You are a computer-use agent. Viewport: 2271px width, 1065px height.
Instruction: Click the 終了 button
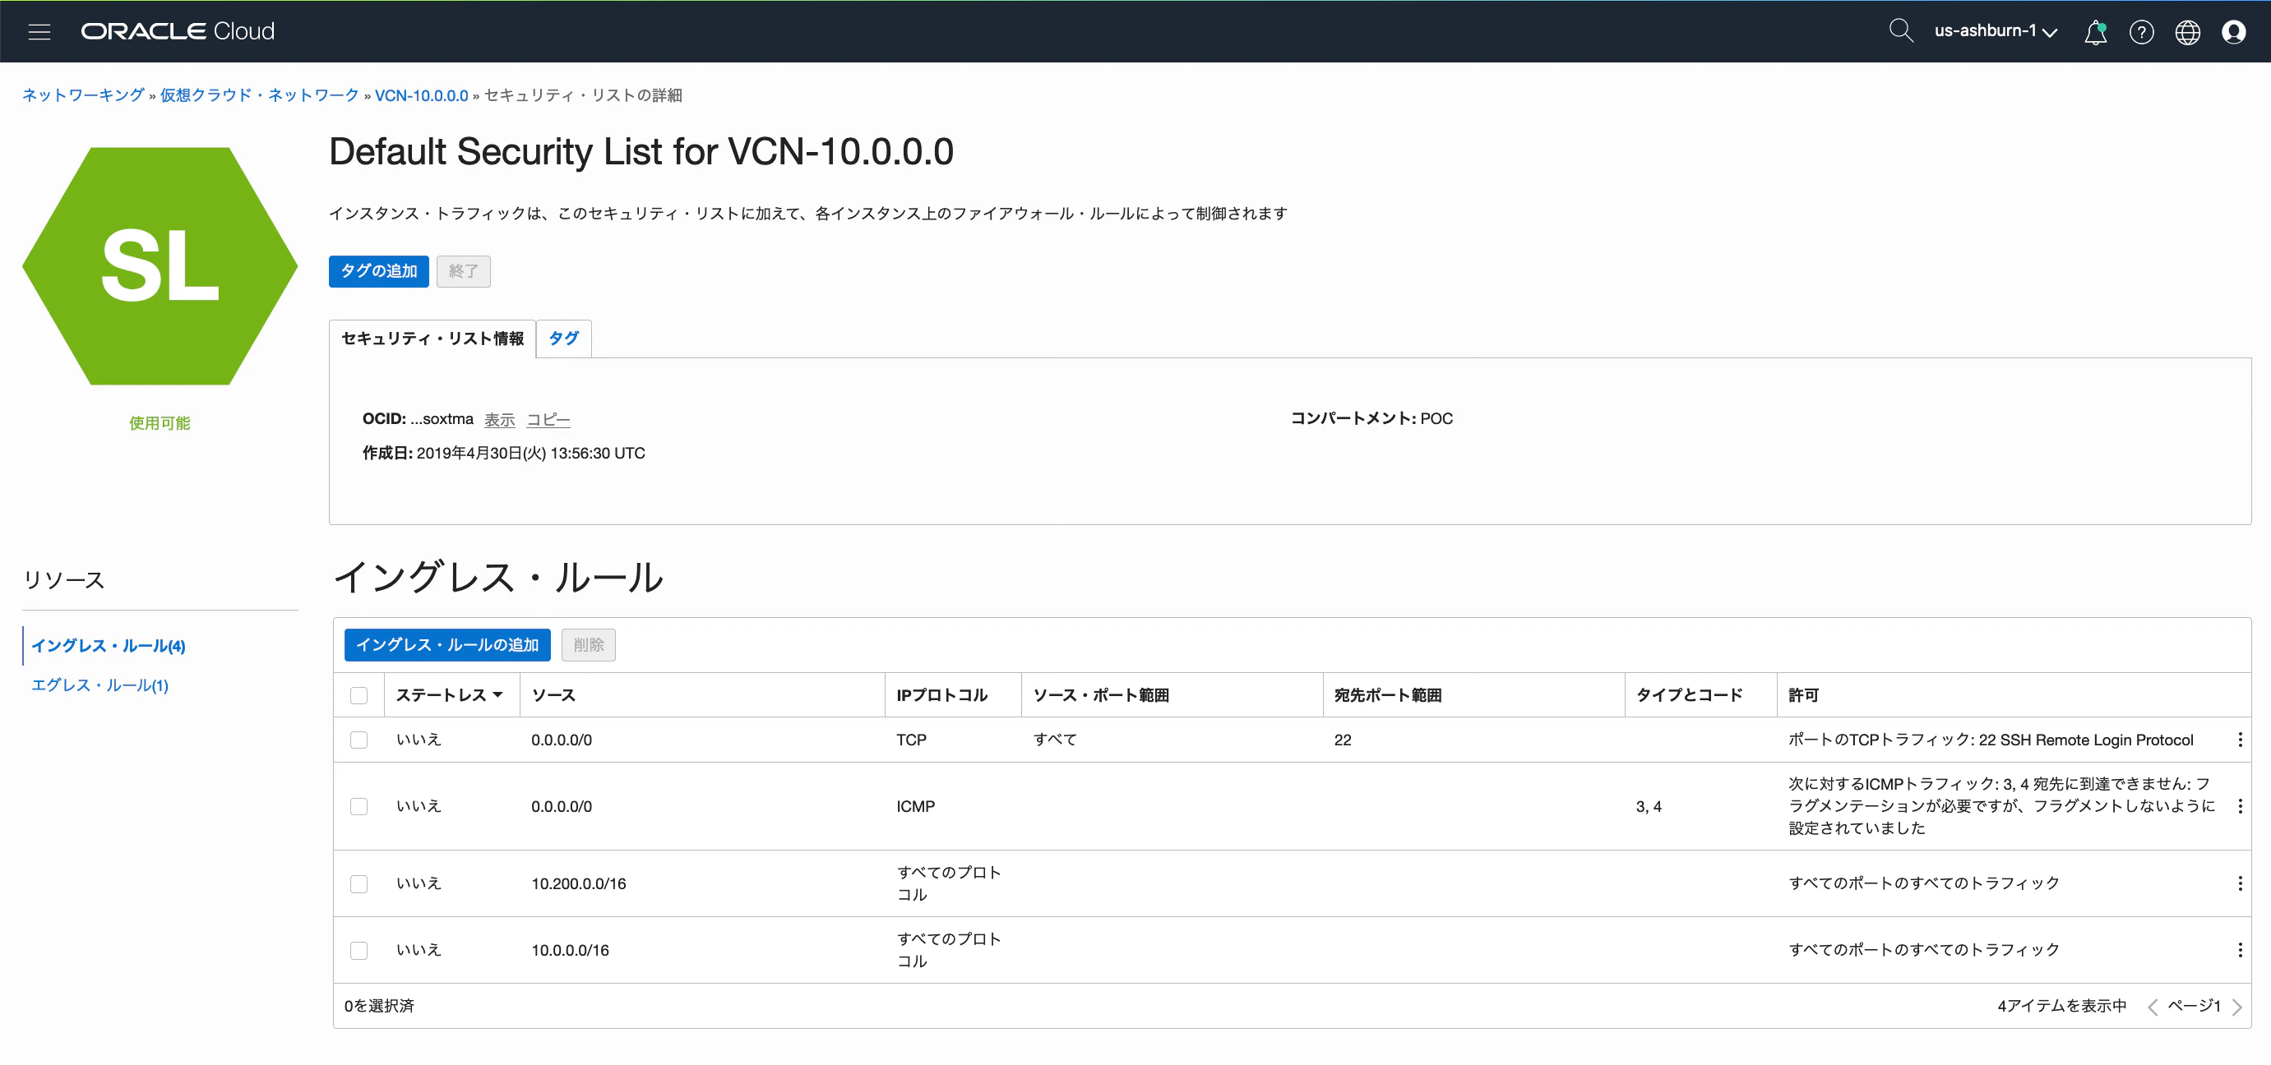[463, 271]
